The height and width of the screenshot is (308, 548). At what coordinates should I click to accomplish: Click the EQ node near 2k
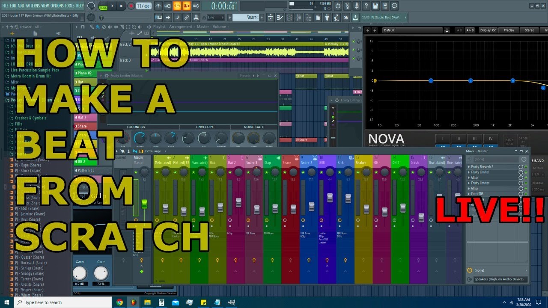512,80
